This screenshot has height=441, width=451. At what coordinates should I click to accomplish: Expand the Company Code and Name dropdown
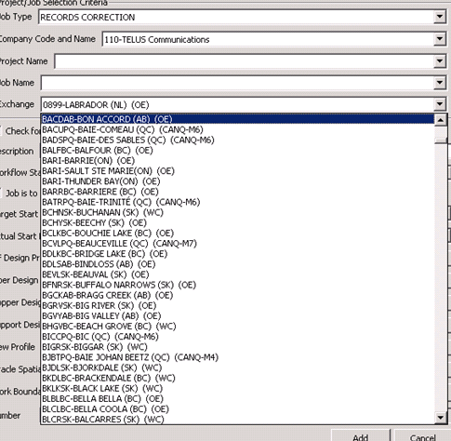click(440, 39)
